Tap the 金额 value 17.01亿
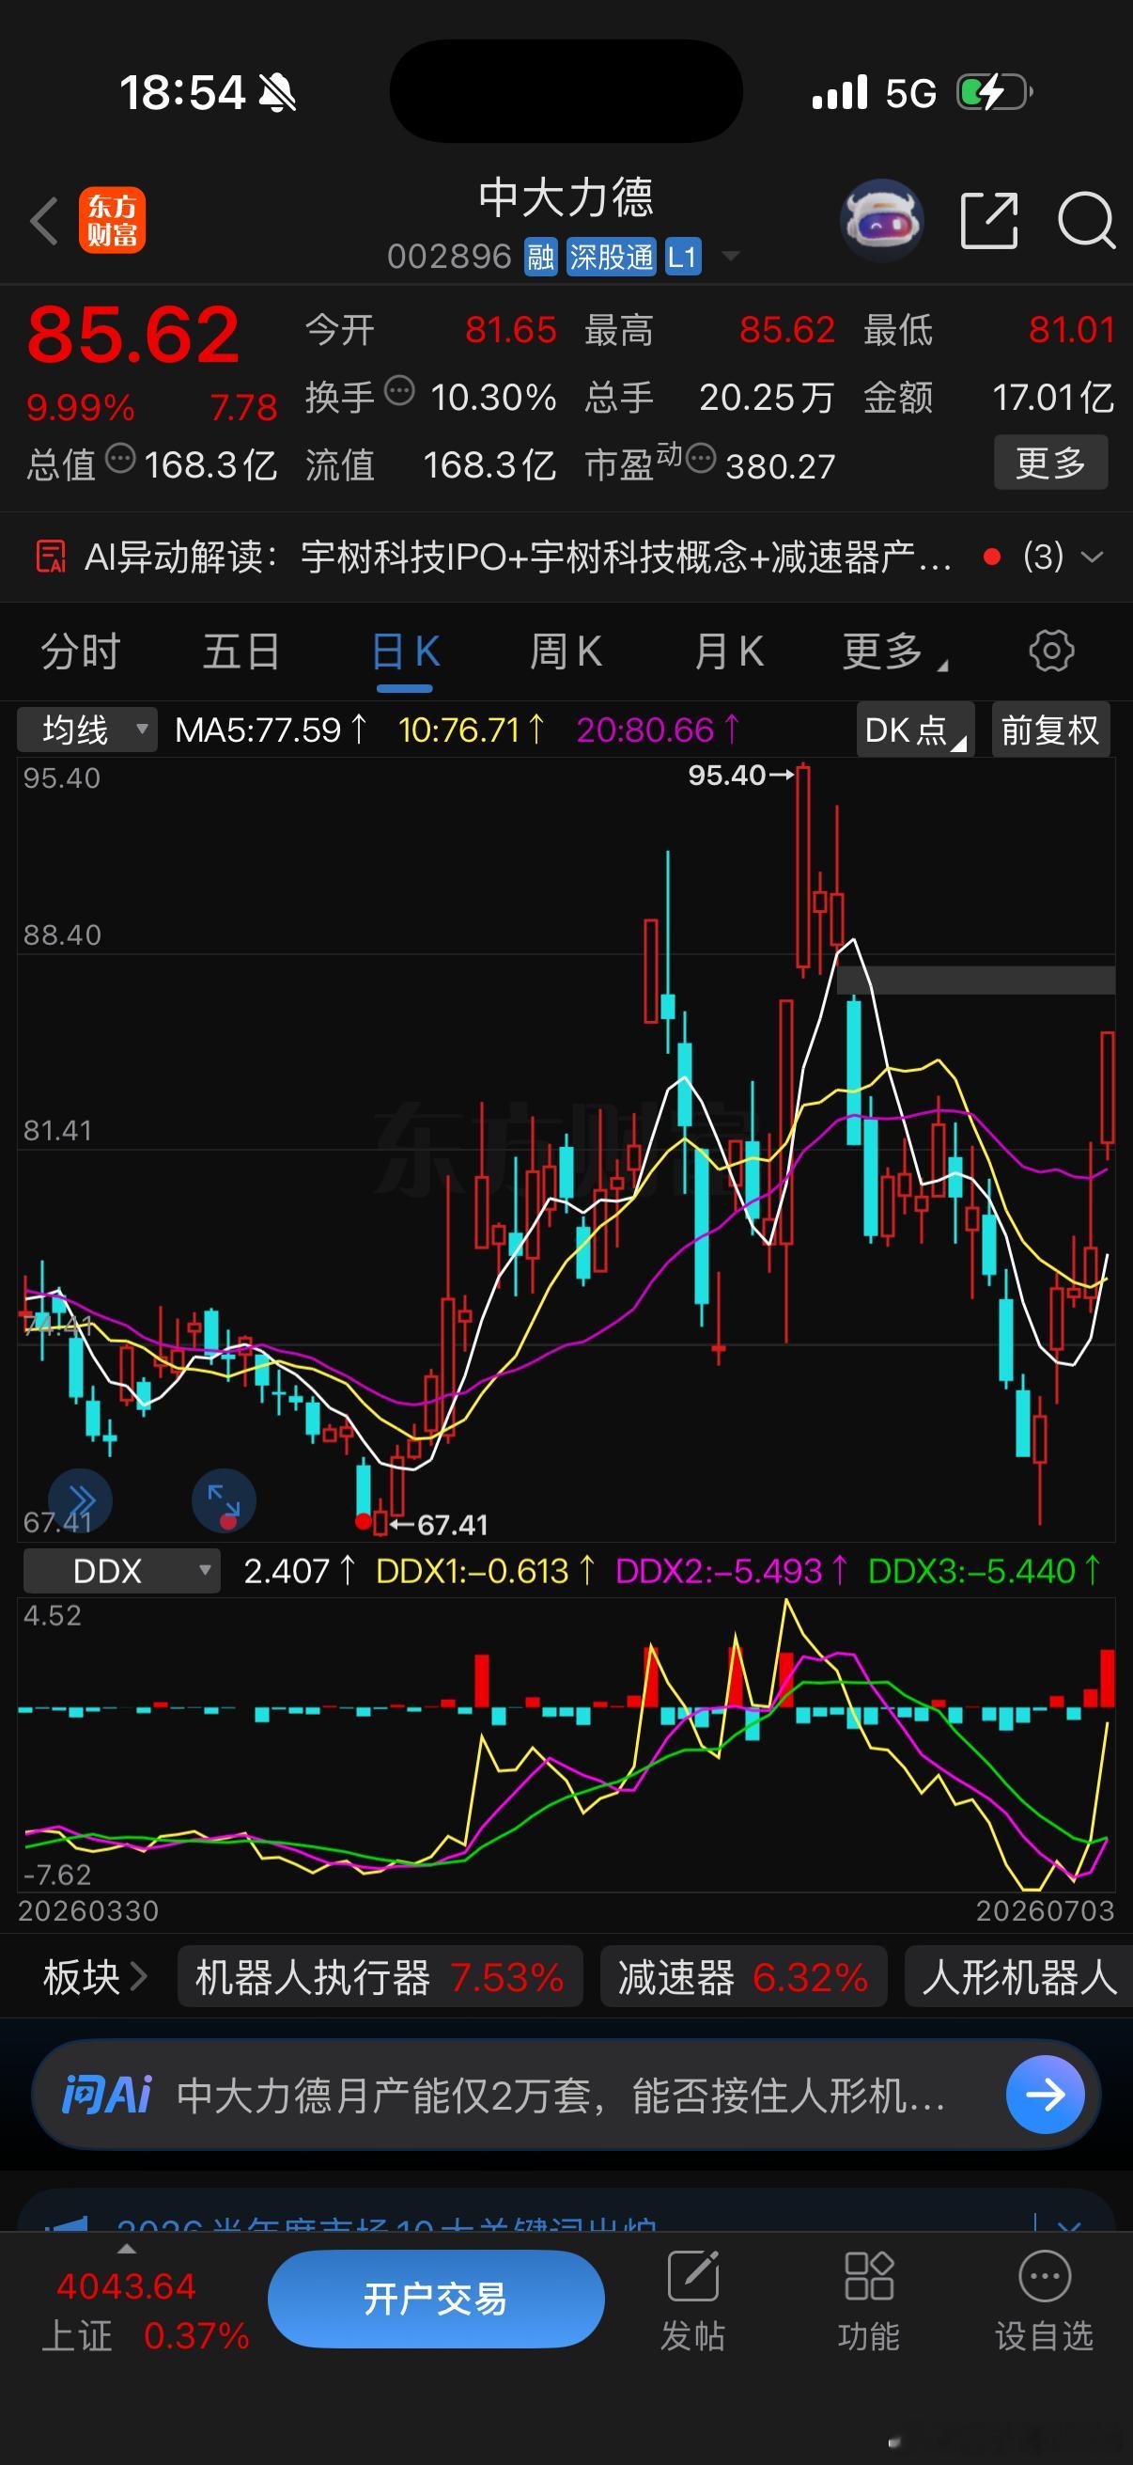This screenshot has width=1133, height=2465. (1053, 397)
